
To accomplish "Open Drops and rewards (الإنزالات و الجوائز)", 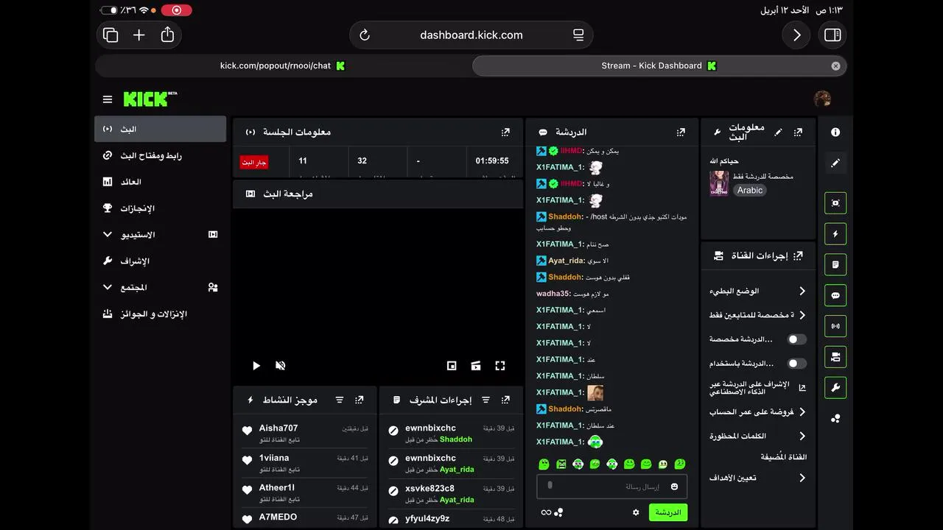I will [160, 314].
